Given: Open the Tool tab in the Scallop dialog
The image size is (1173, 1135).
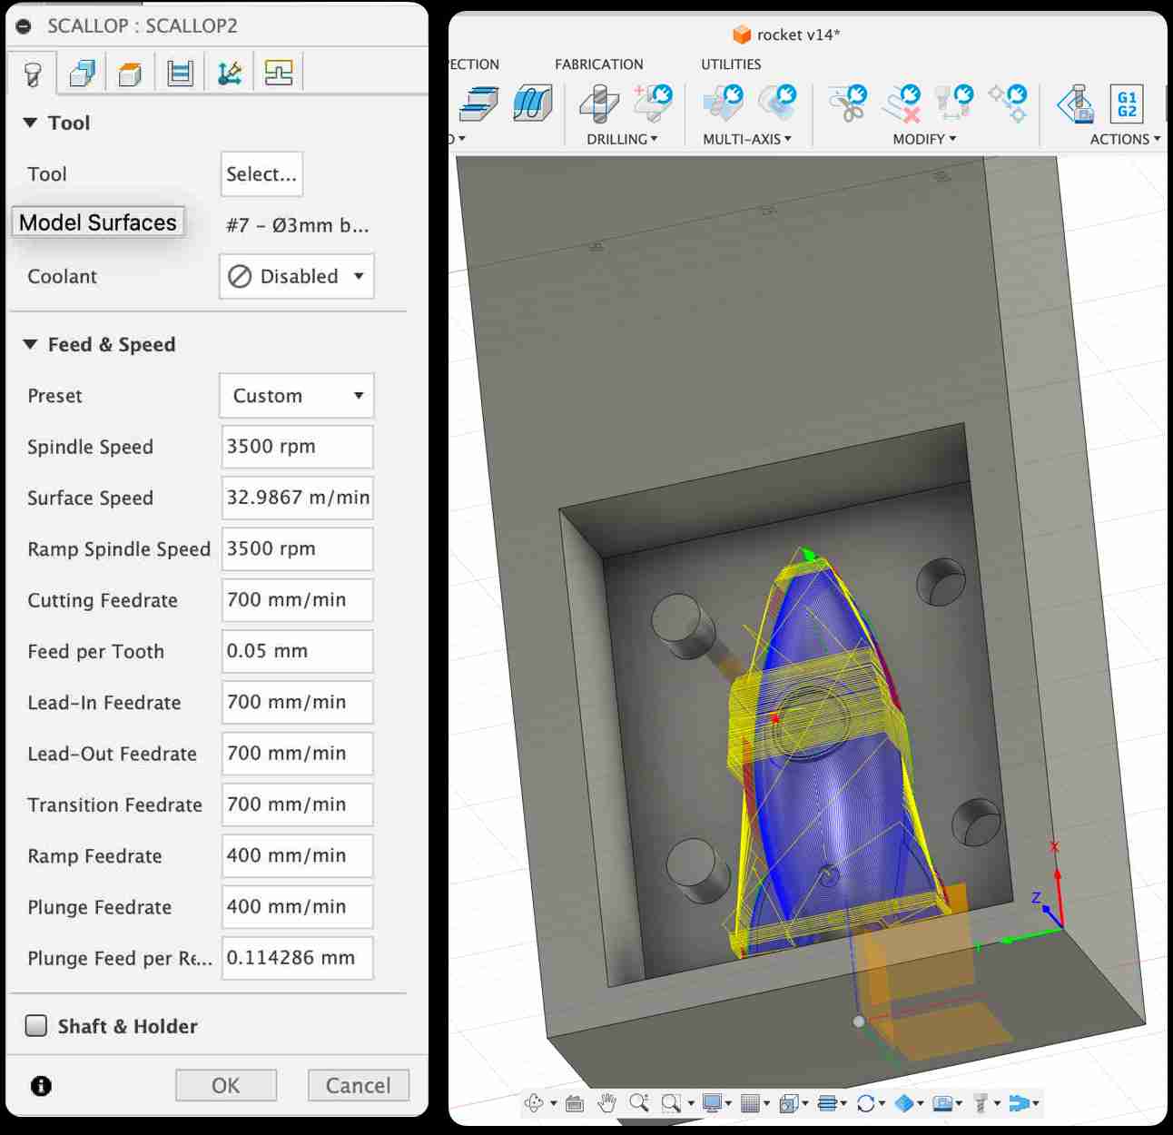Looking at the screenshot, I should point(33,73).
